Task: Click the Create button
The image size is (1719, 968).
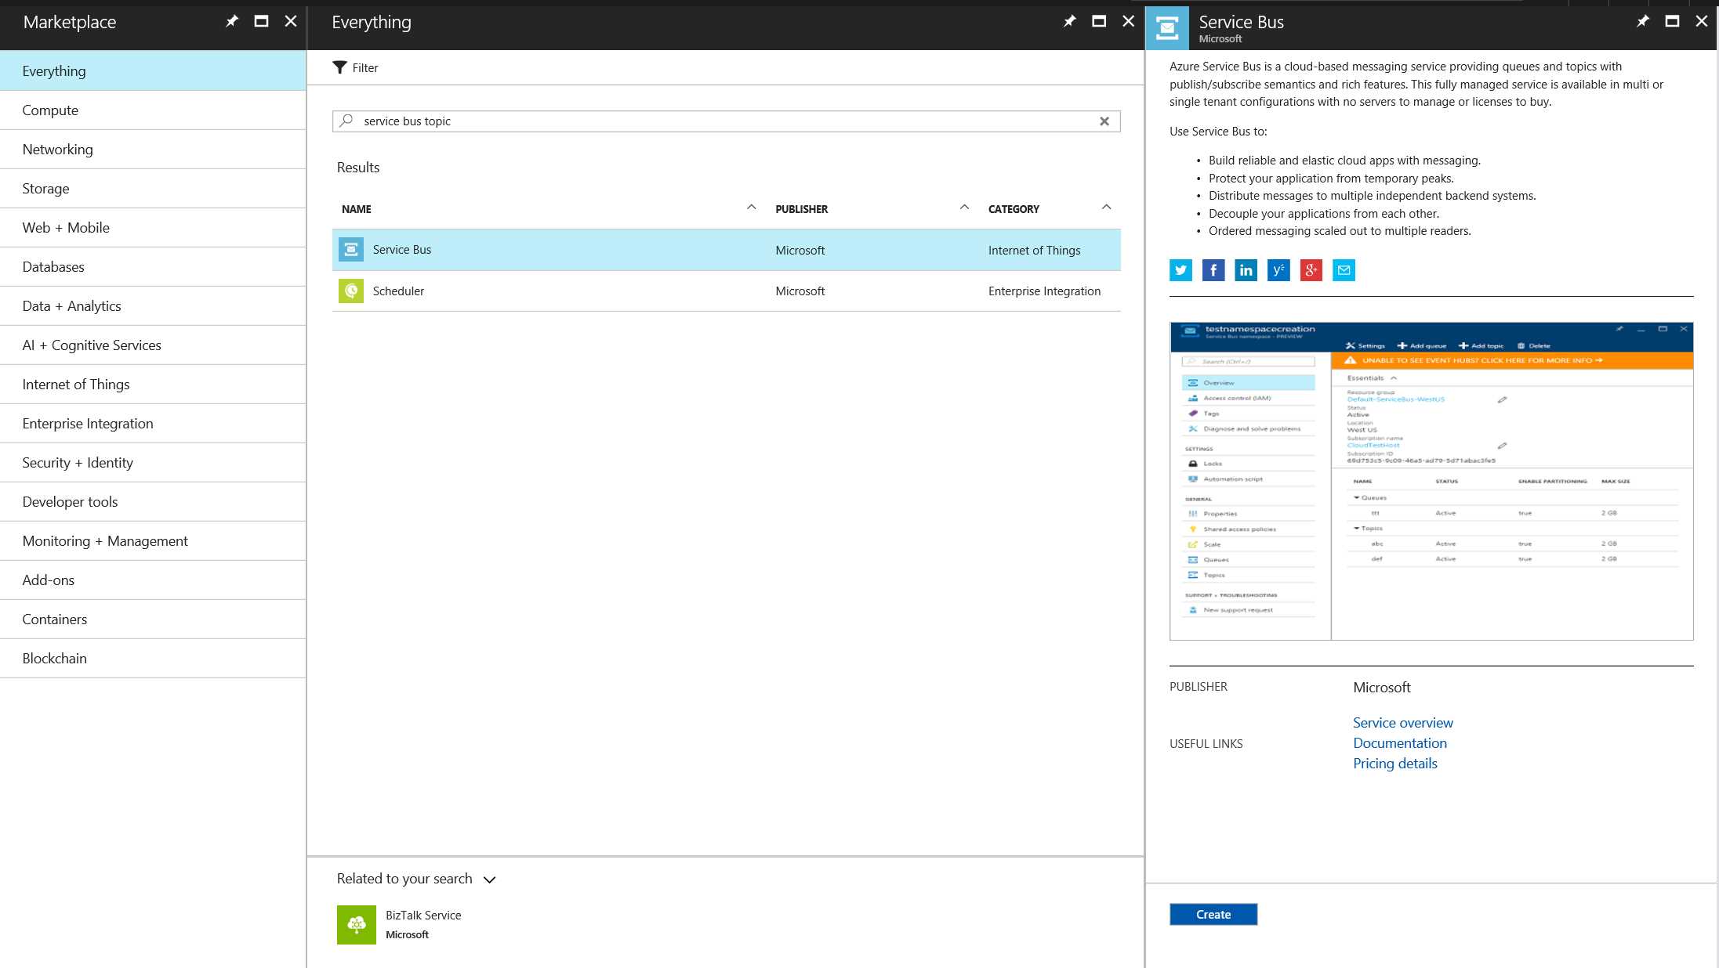Action: coord(1213,914)
